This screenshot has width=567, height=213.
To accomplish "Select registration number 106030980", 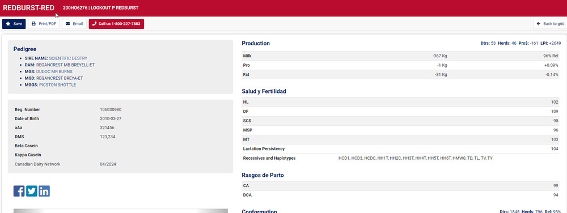I will 111,109.
